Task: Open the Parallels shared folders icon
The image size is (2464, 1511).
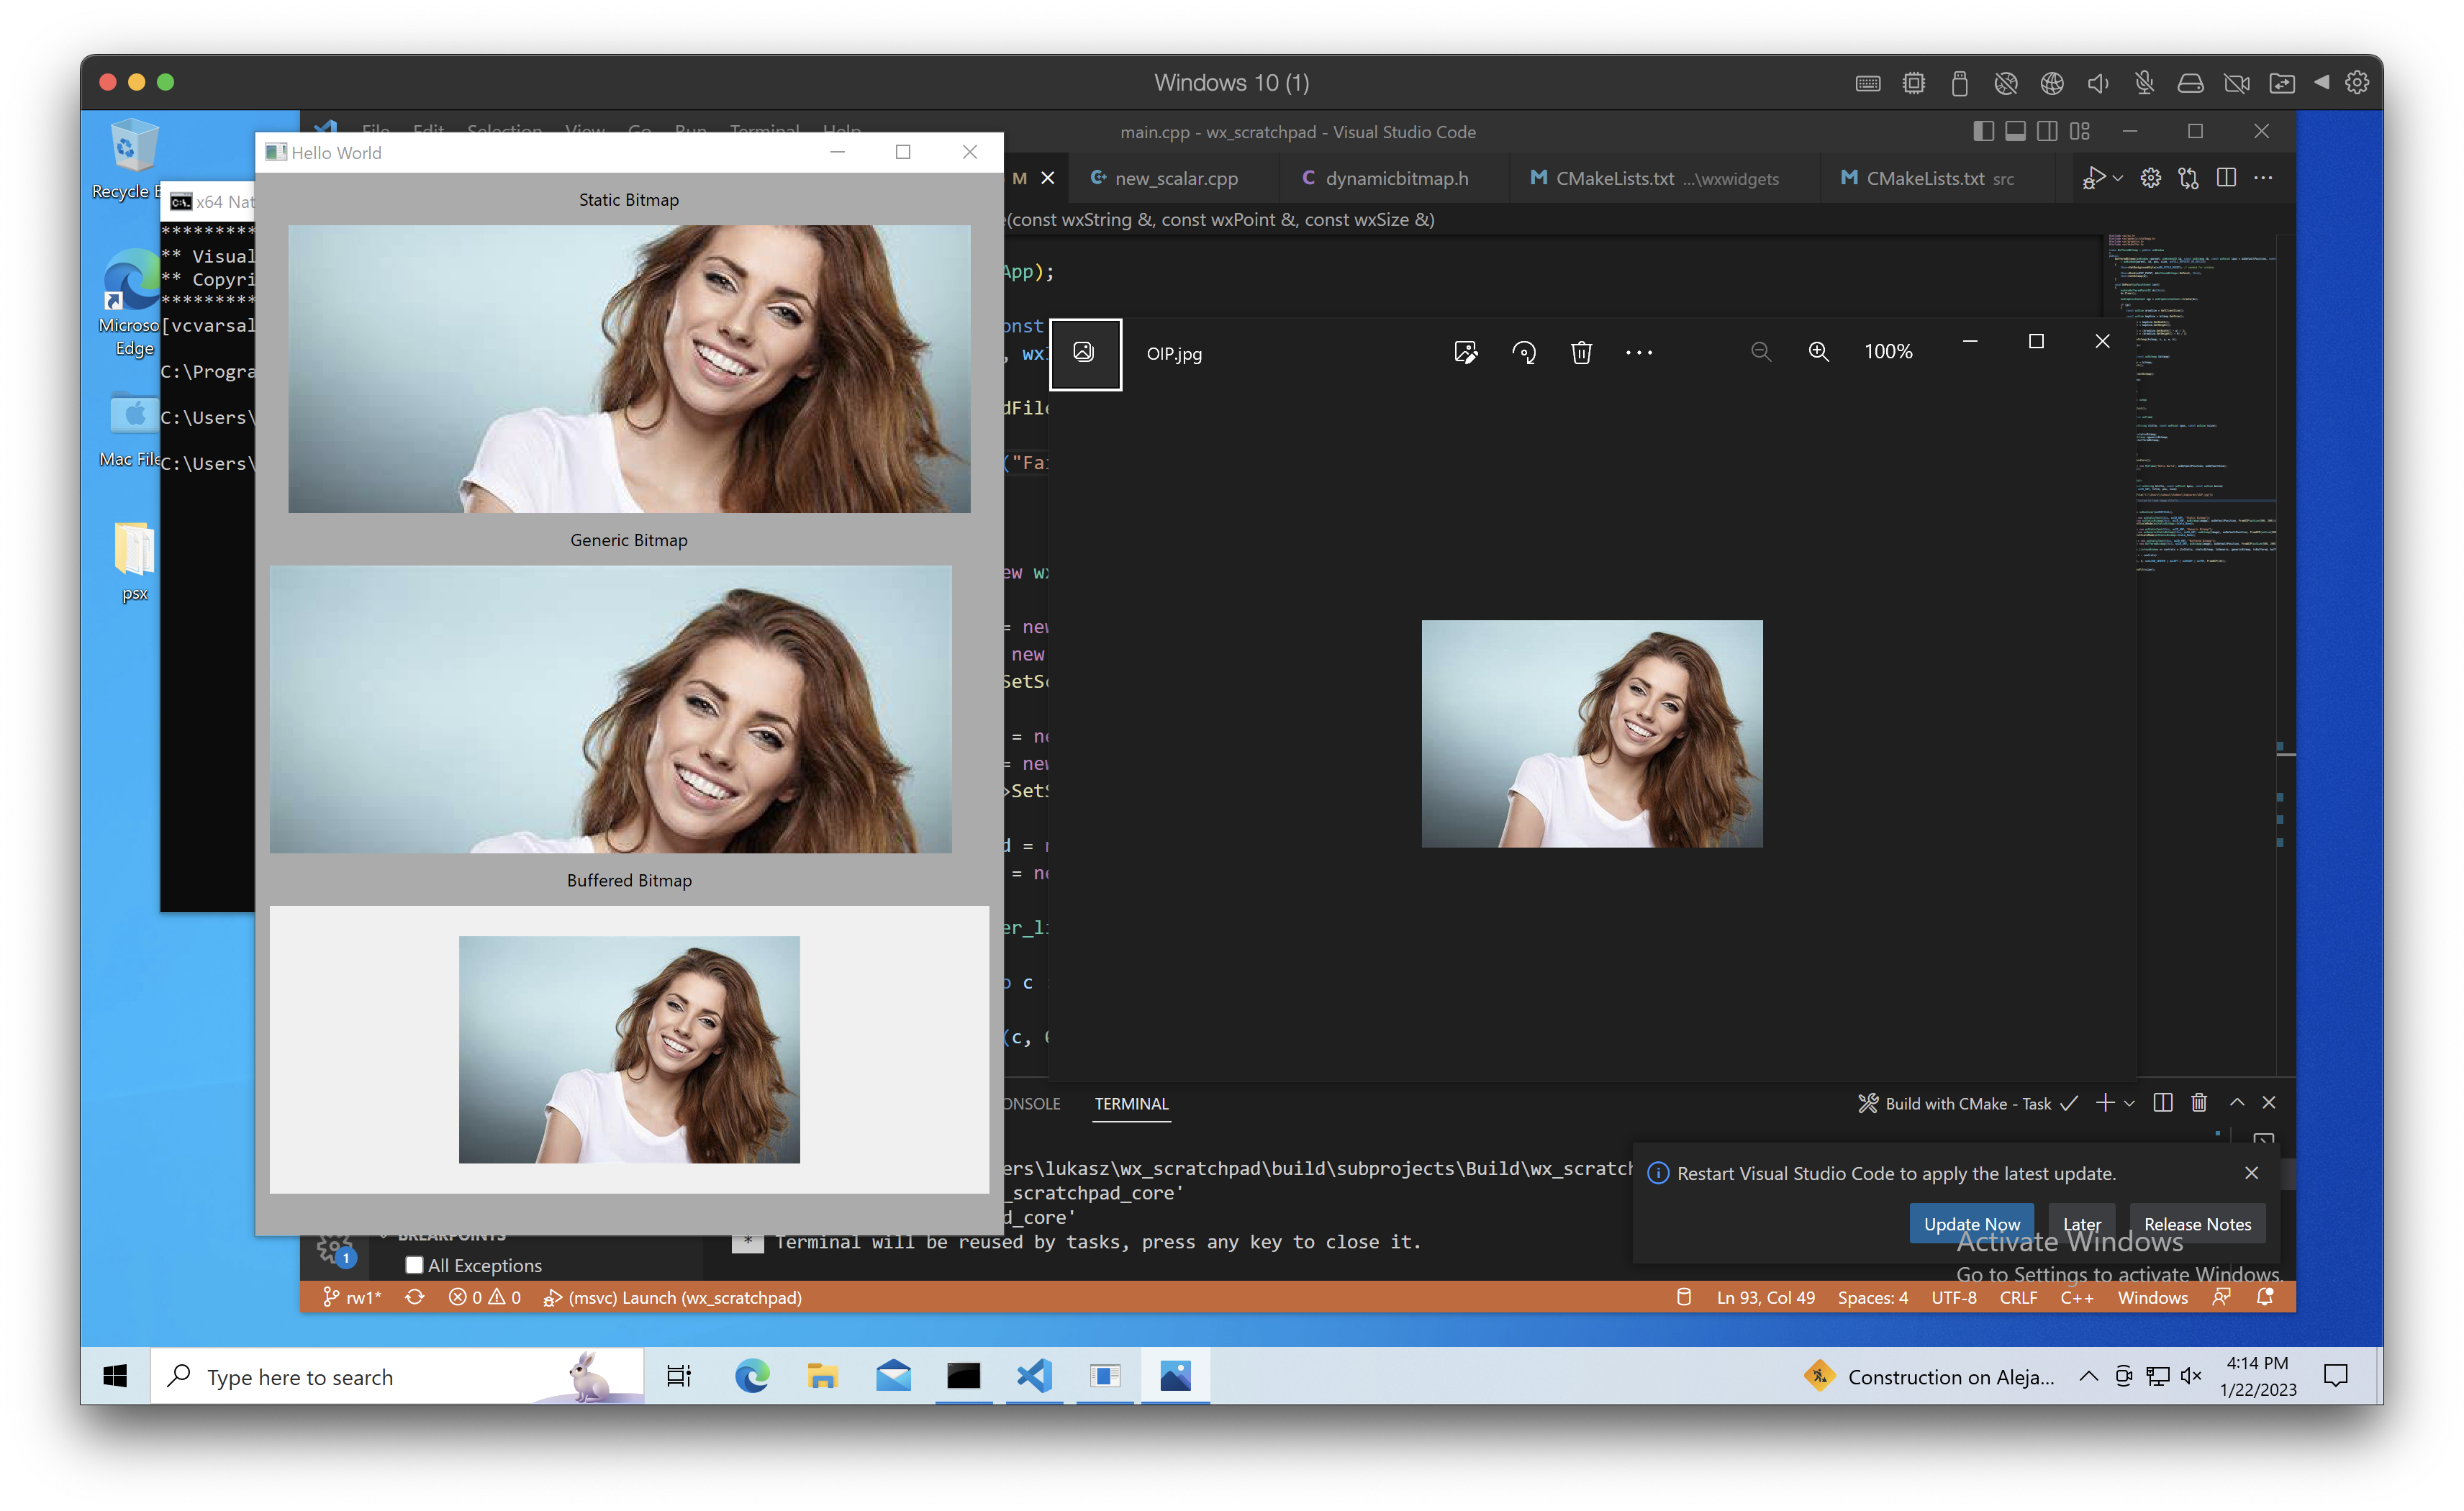Action: point(2281,83)
